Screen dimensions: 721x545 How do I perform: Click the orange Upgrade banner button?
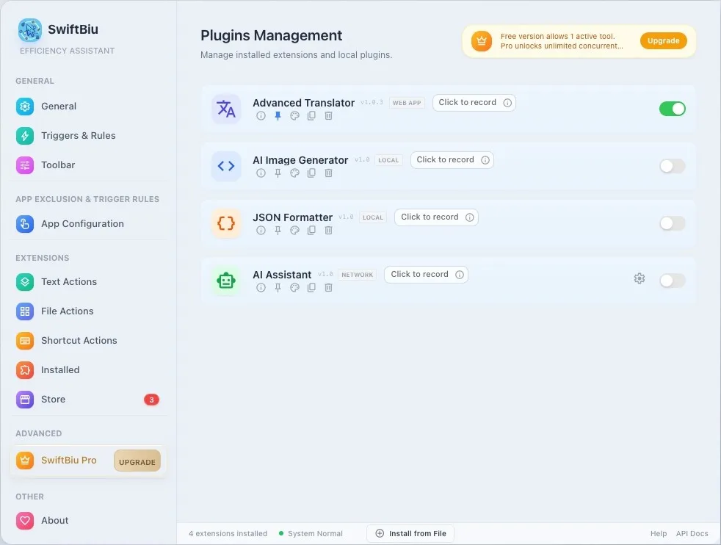[x=663, y=41]
